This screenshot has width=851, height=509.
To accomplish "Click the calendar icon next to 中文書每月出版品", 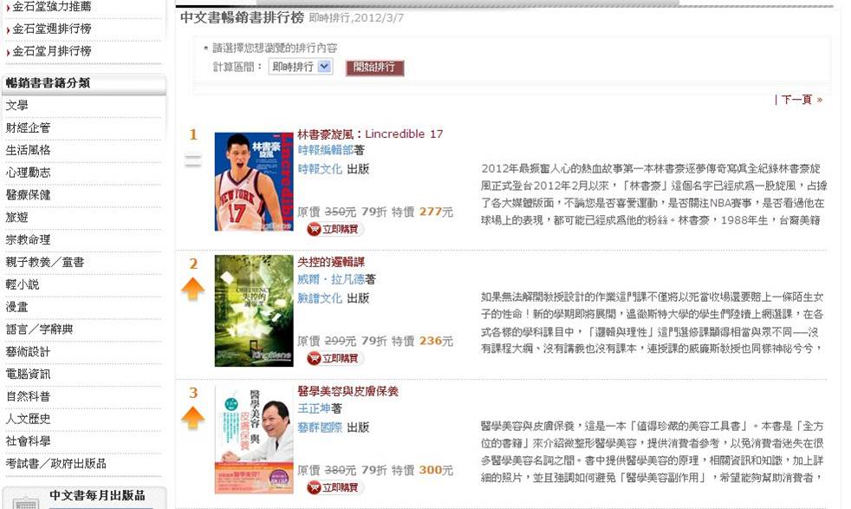I will [25, 502].
